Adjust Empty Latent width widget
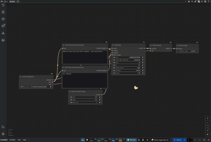Viewport: 211px width, 142px height. 85,97
